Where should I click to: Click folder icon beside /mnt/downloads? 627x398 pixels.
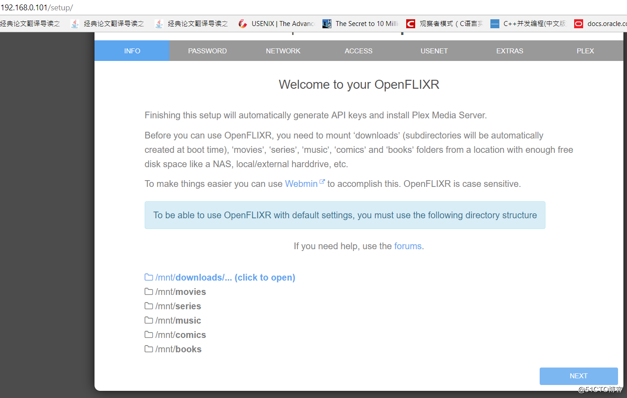149,277
